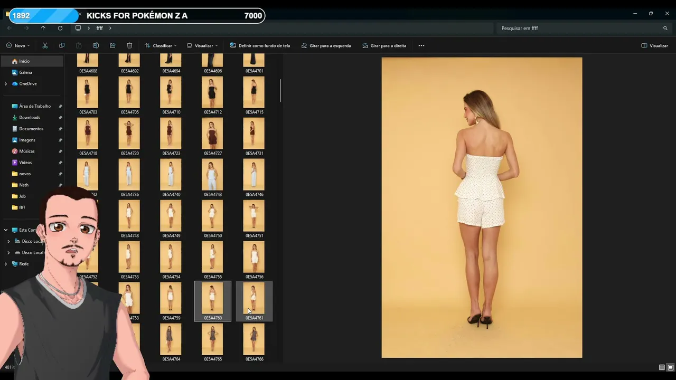Viewport: 676px width, 380px height.
Task: Select thumbnail 0E5A4736
Action: click(129, 178)
